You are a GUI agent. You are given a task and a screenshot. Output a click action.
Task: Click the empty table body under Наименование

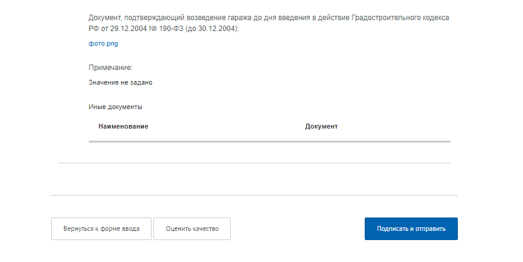click(x=183, y=137)
